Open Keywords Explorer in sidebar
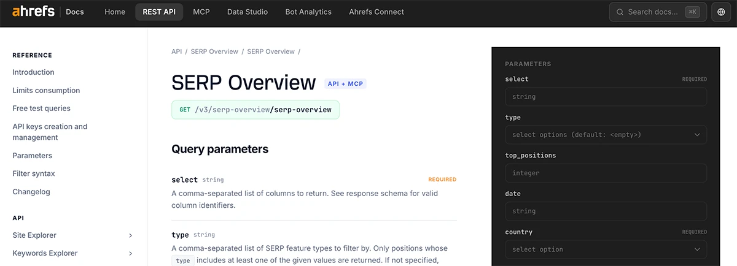The width and height of the screenshot is (737, 266). 45,253
